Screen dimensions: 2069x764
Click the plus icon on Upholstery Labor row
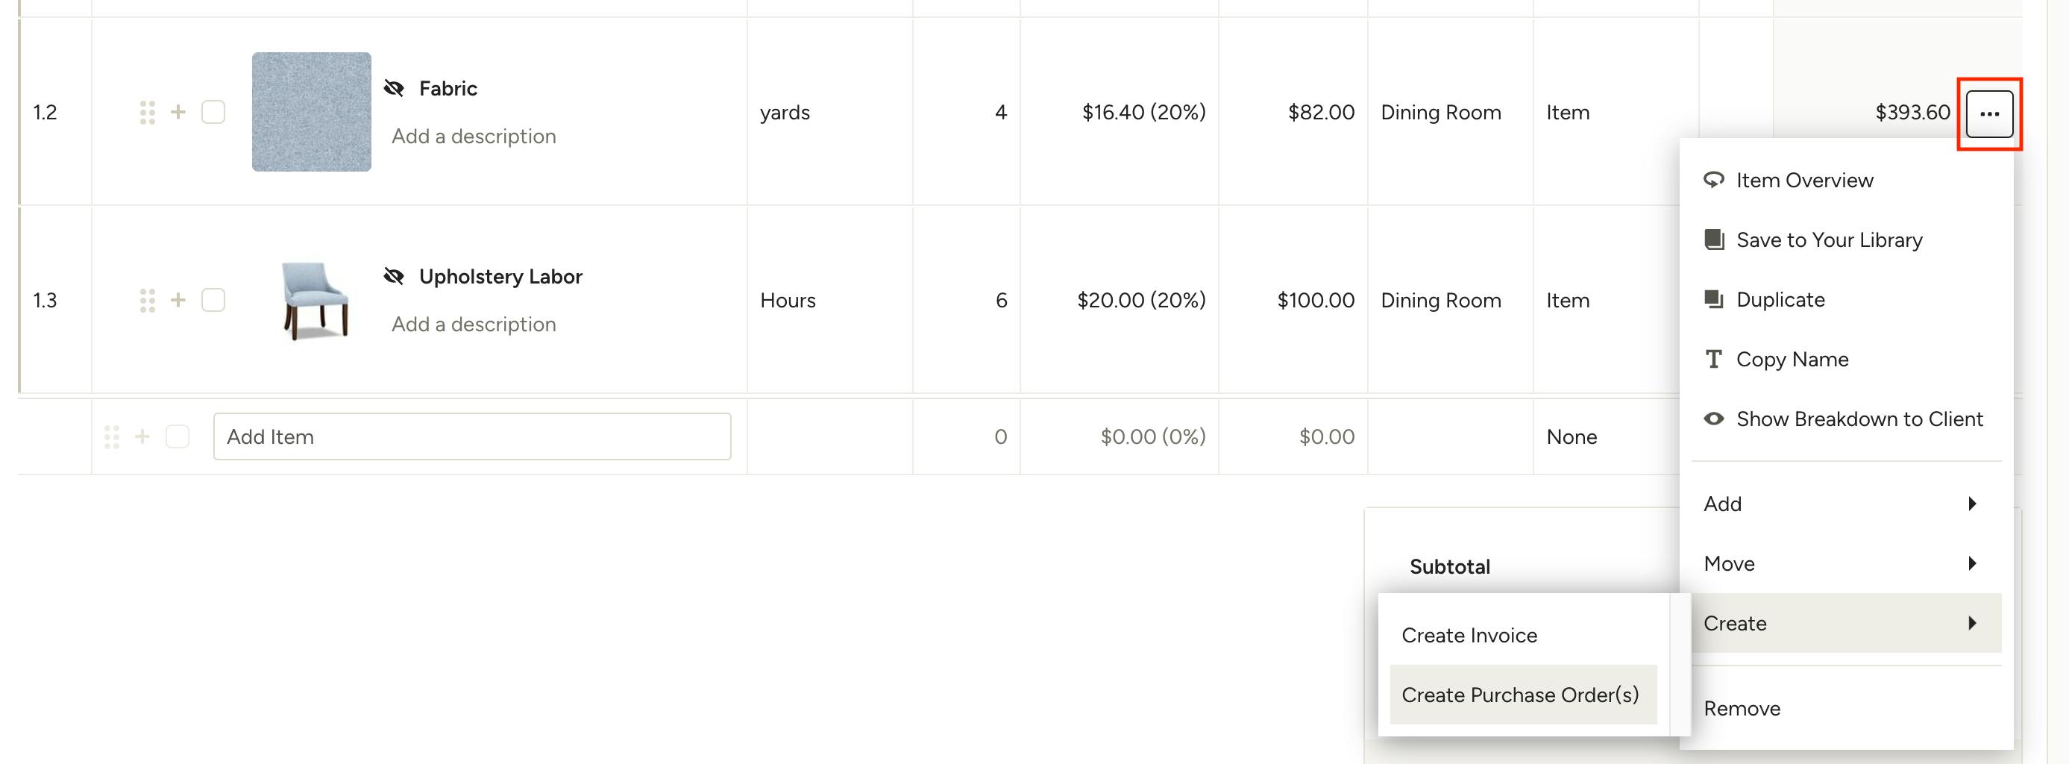[x=178, y=301]
